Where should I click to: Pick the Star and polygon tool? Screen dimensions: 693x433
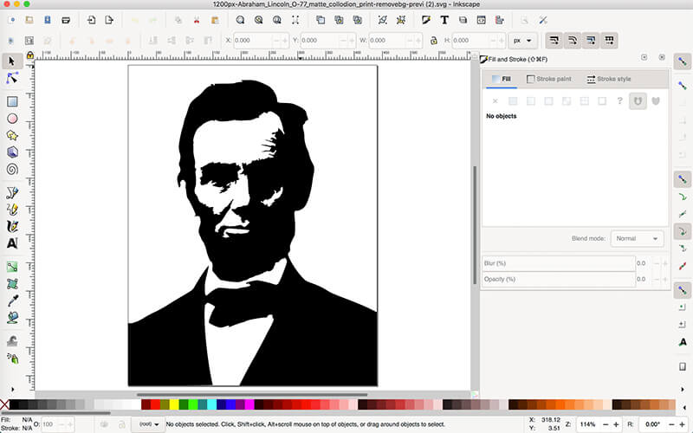point(12,135)
